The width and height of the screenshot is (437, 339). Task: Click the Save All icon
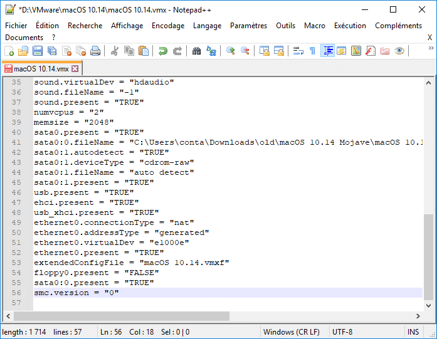click(52, 51)
